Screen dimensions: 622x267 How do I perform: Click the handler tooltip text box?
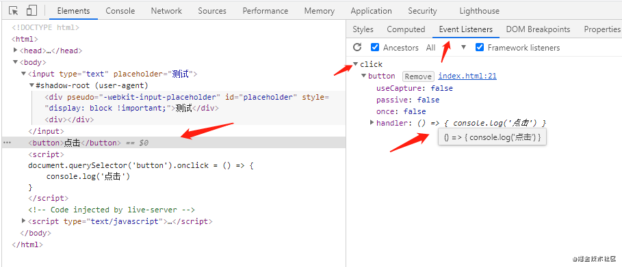(x=492, y=137)
